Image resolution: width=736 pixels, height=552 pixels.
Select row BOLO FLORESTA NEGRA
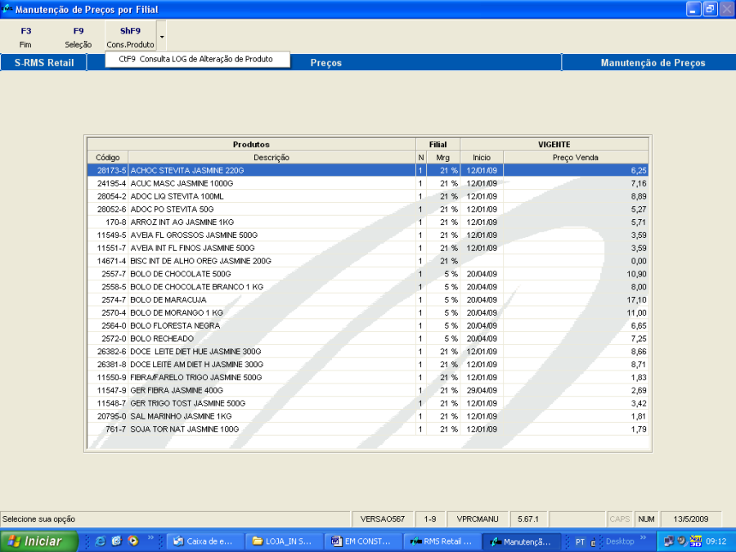click(x=368, y=325)
